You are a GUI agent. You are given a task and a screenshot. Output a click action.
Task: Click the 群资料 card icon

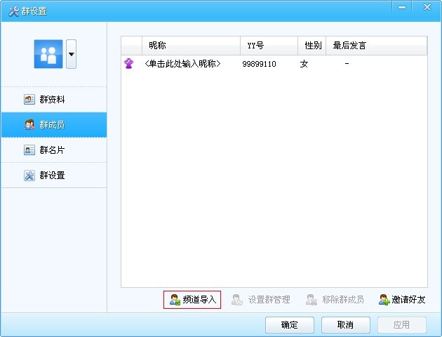(x=29, y=100)
